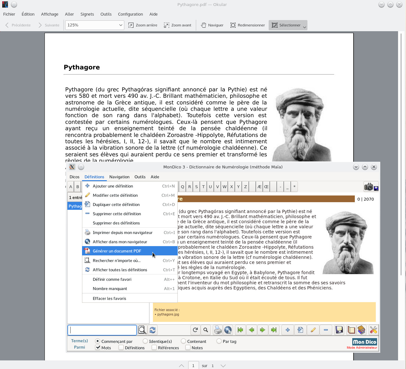Choose Générer un document PDF
Image resolution: width=406 pixels, height=369 pixels.
[117, 251]
